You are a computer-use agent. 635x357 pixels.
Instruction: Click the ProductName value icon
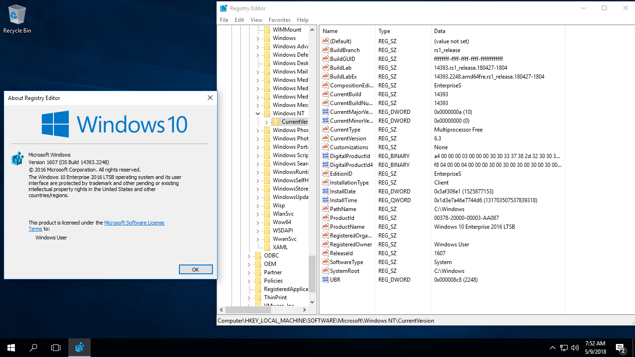pos(325,227)
